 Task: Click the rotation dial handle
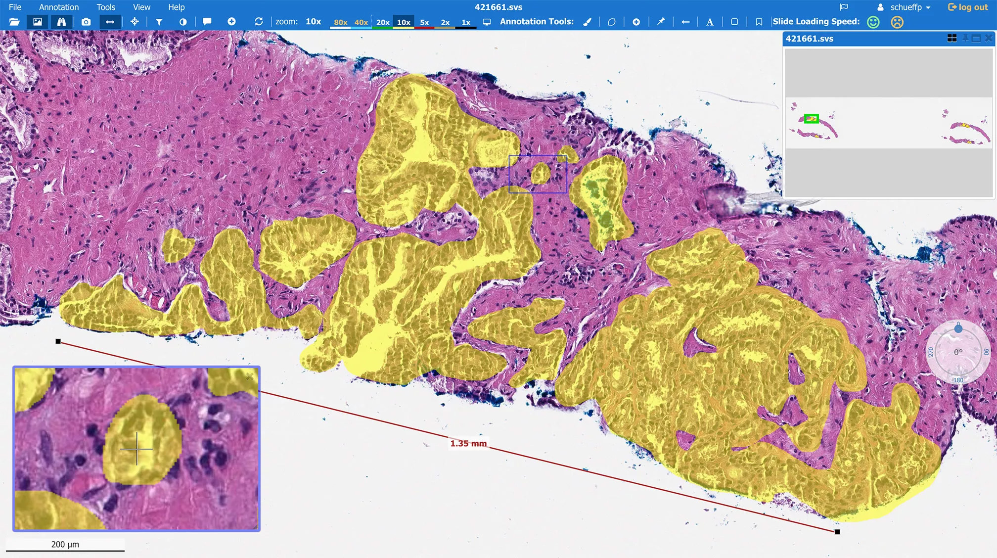pyautogui.click(x=958, y=328)
